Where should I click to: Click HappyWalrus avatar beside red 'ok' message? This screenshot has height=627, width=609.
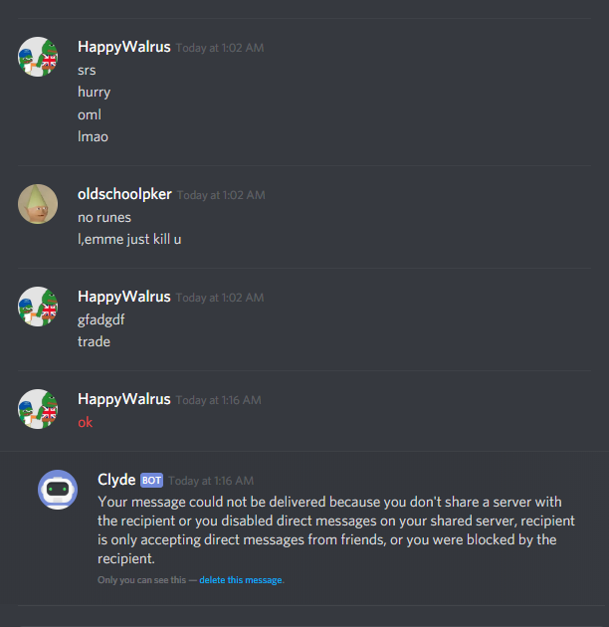click(x=38, y=409)
